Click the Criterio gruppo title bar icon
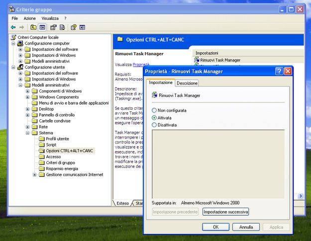 [12, 9]
